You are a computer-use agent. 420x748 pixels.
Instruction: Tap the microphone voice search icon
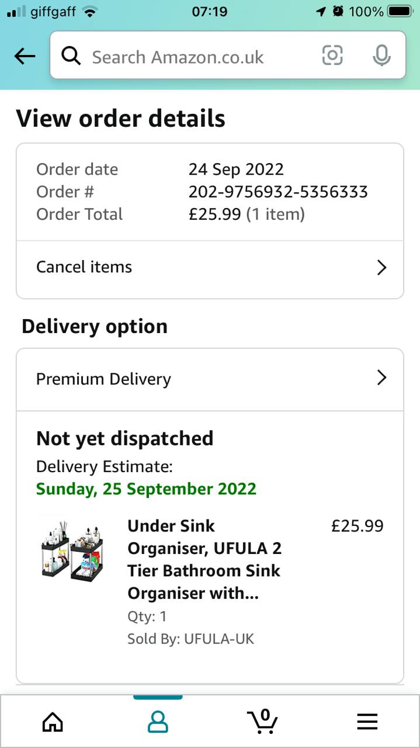381,56
